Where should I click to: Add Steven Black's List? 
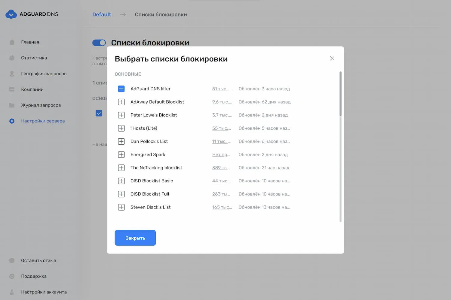pos(121,207)
